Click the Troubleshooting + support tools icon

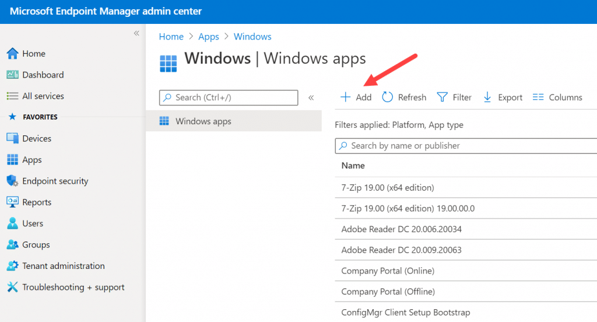[x=12, y=287]
